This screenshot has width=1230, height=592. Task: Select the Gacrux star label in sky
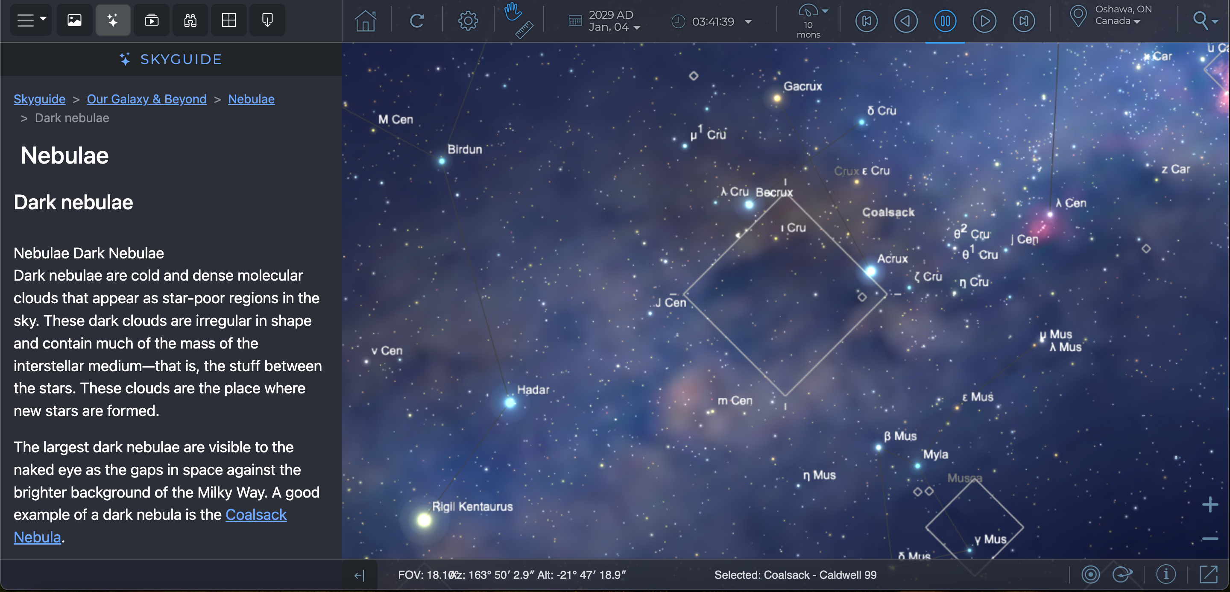[802, 86]
